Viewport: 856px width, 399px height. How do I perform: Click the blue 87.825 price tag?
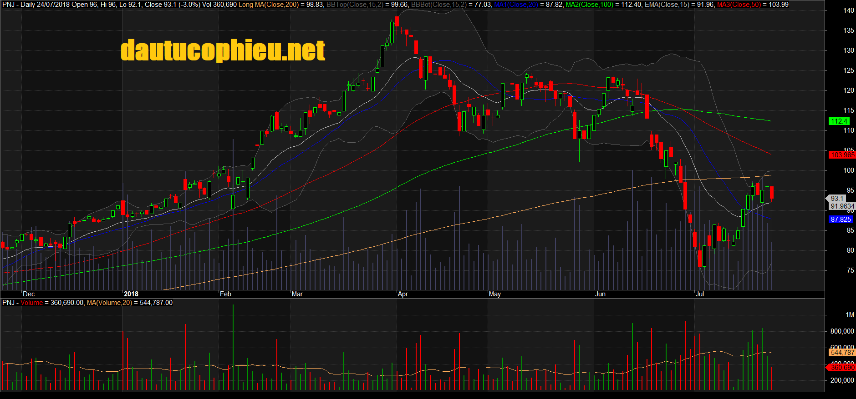tap(840, 219)
